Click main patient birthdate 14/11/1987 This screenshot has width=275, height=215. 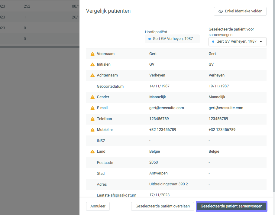point(160,86)
